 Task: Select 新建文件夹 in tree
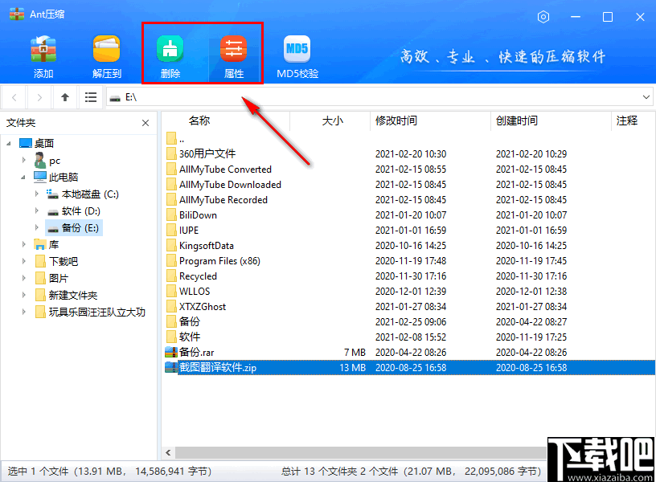pos(66,295)
